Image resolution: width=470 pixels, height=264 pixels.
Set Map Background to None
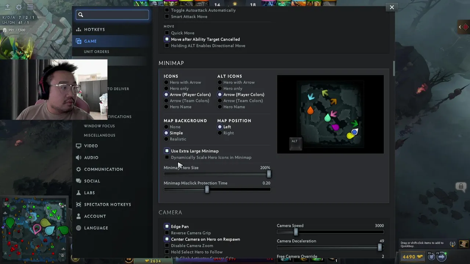click(x=166, y=126)
